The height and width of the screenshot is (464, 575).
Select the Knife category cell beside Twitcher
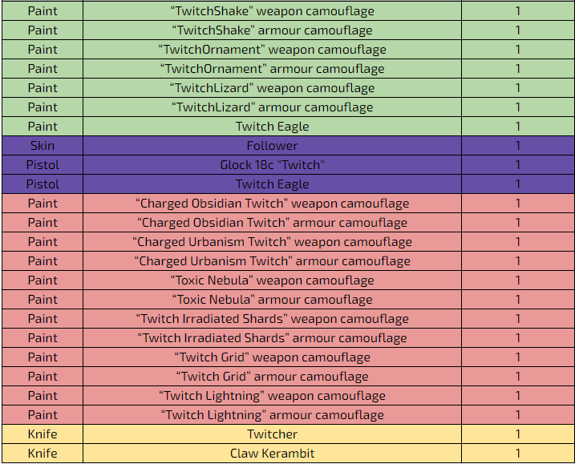(x=43, y=434)
